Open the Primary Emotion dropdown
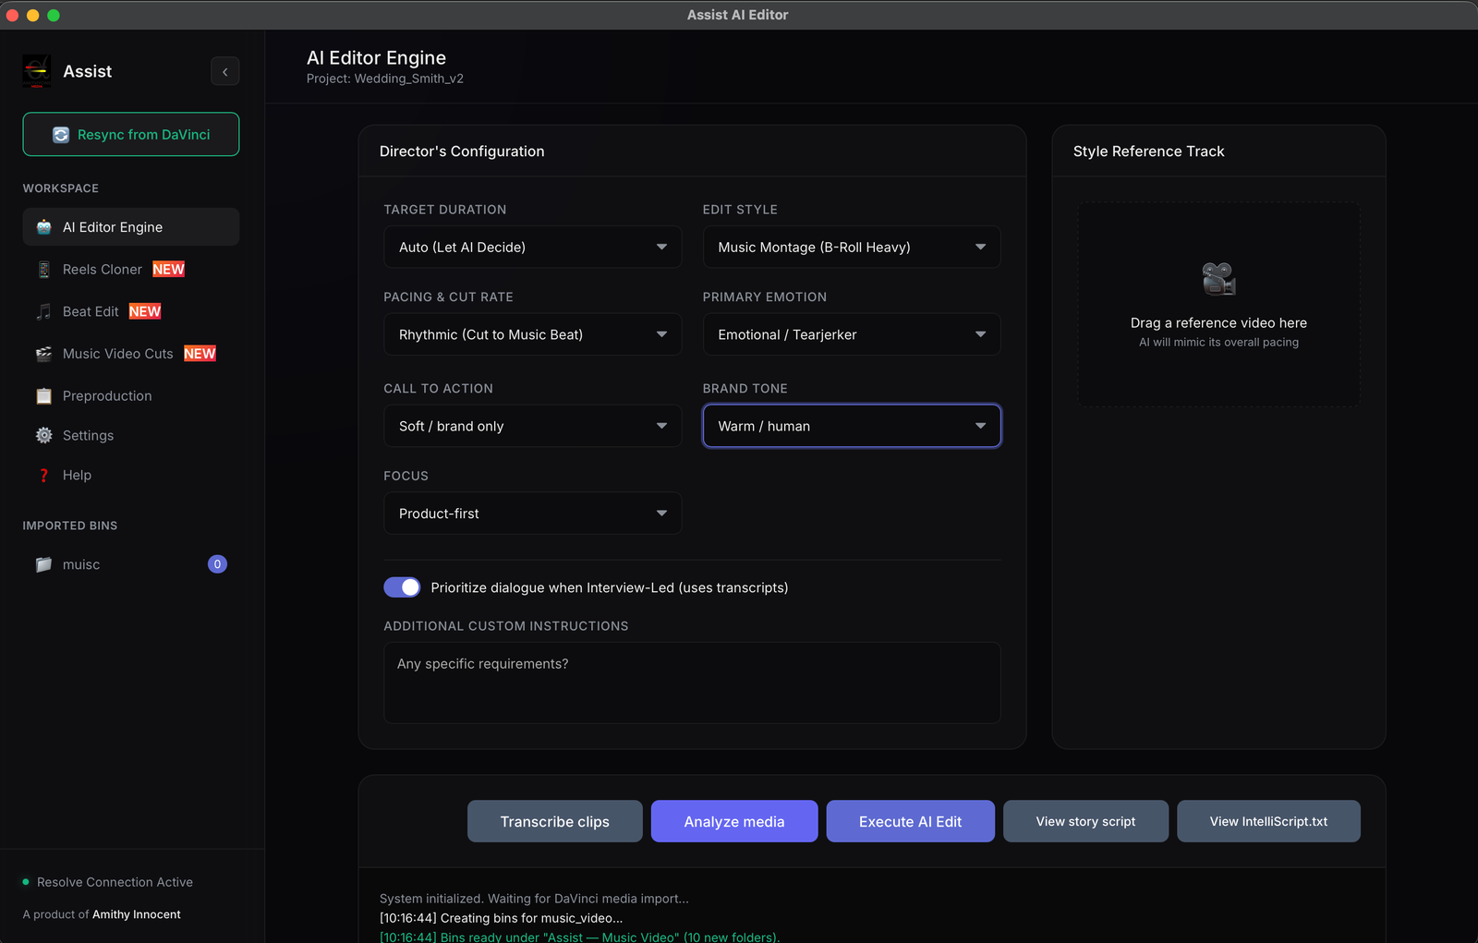 [x=851, y=334]
